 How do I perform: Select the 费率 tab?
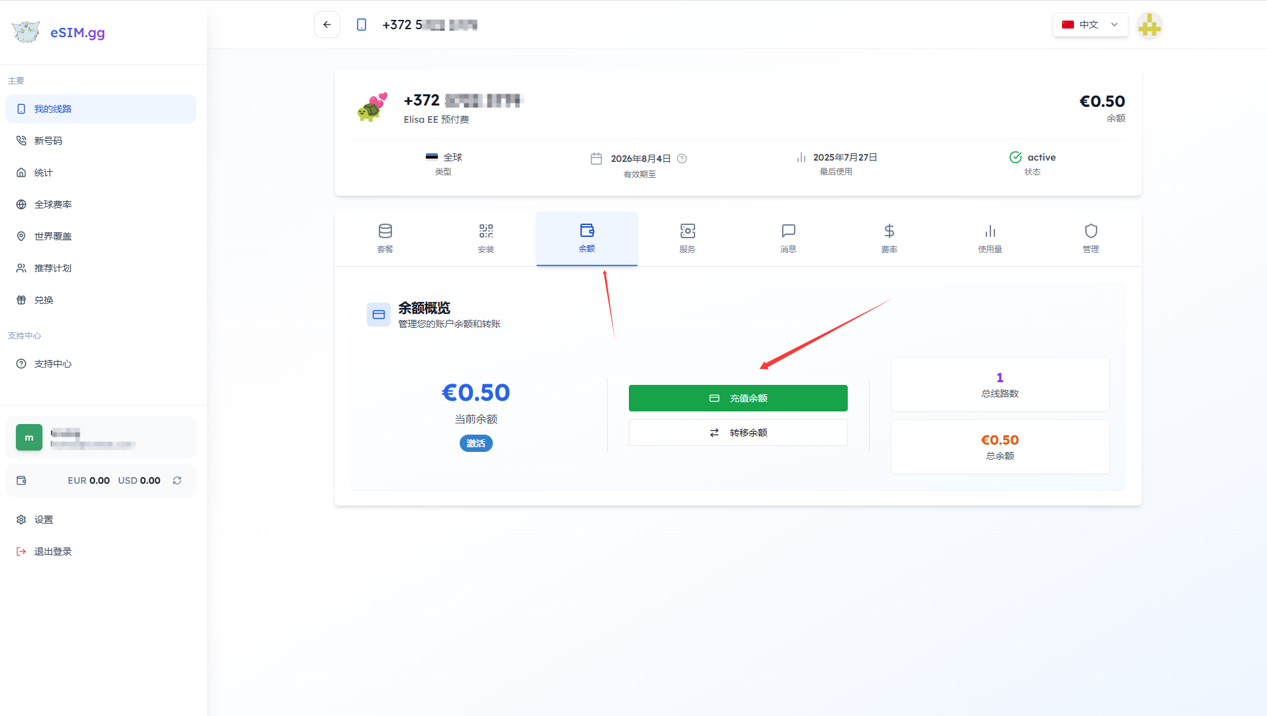(889, 238)
